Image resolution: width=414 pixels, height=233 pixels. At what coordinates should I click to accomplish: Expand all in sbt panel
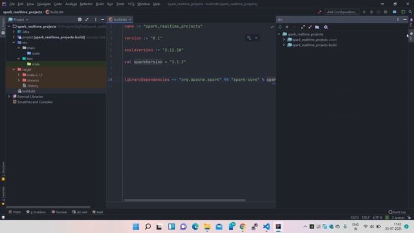[303, 27]
